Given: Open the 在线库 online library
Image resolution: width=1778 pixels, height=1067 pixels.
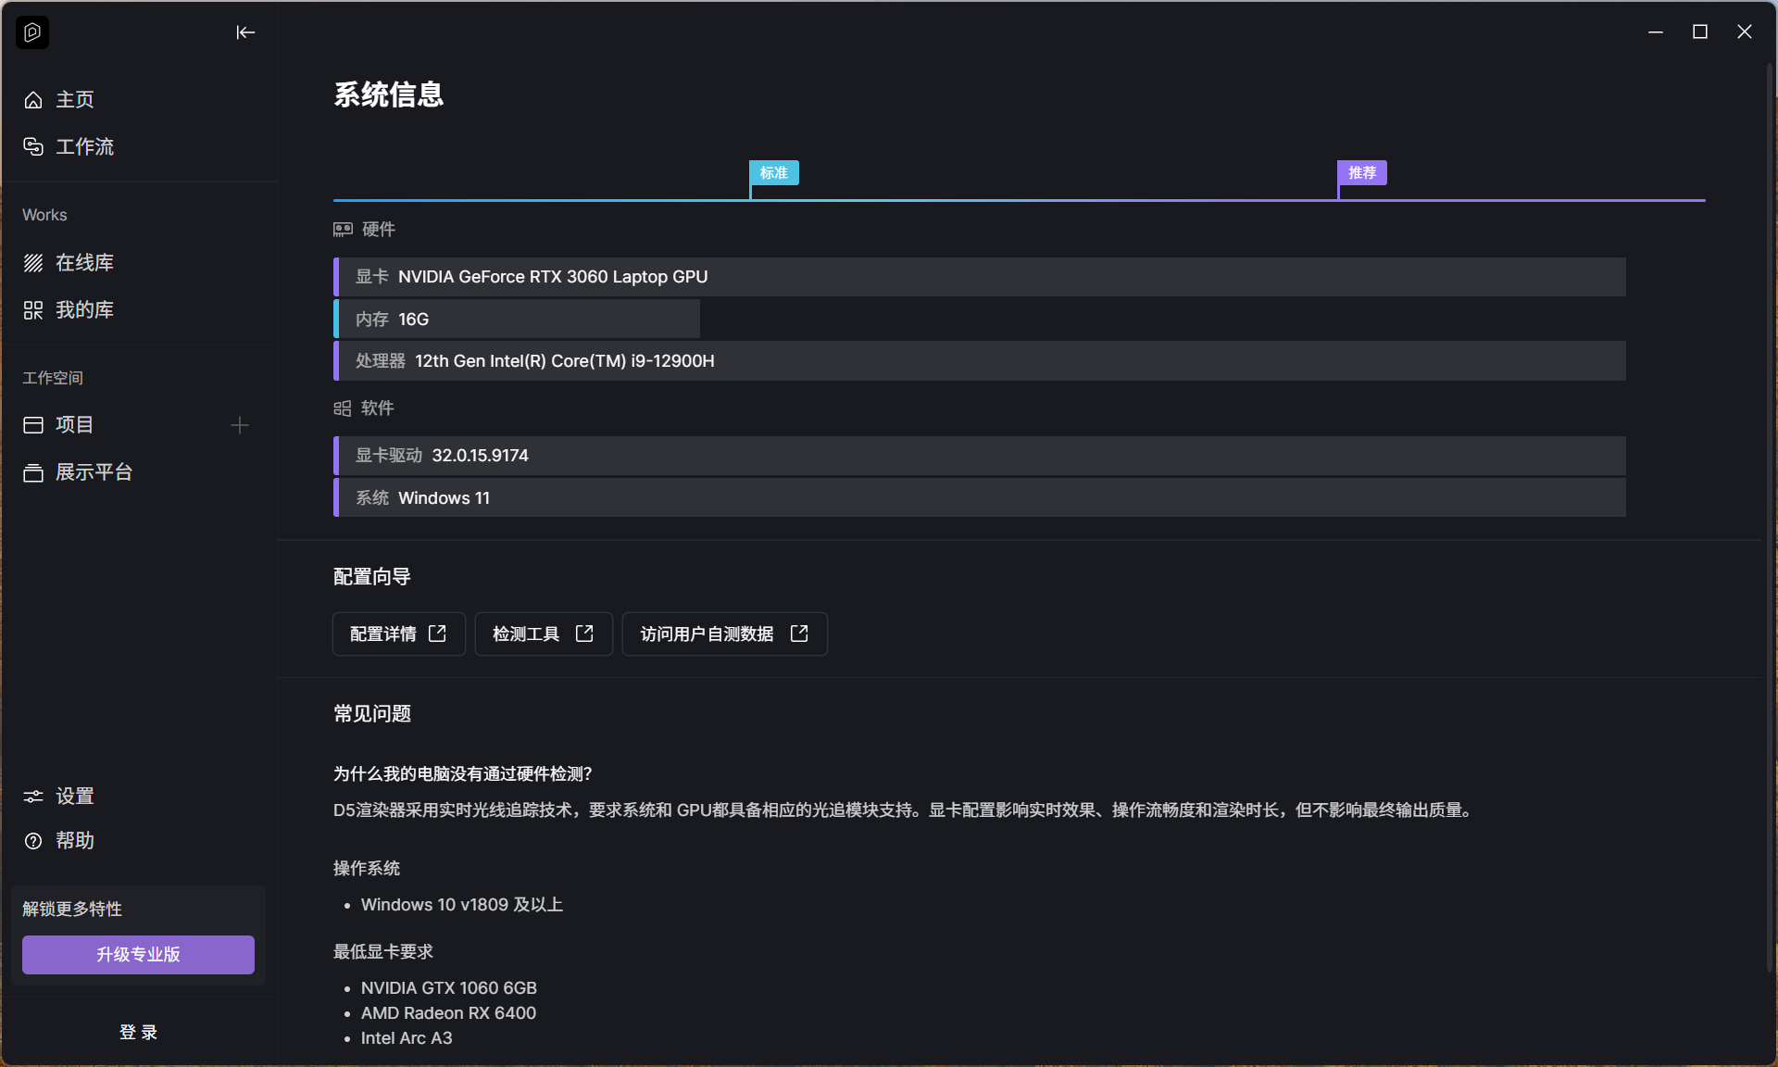Looking at the screenshot, I should (83, 262).
